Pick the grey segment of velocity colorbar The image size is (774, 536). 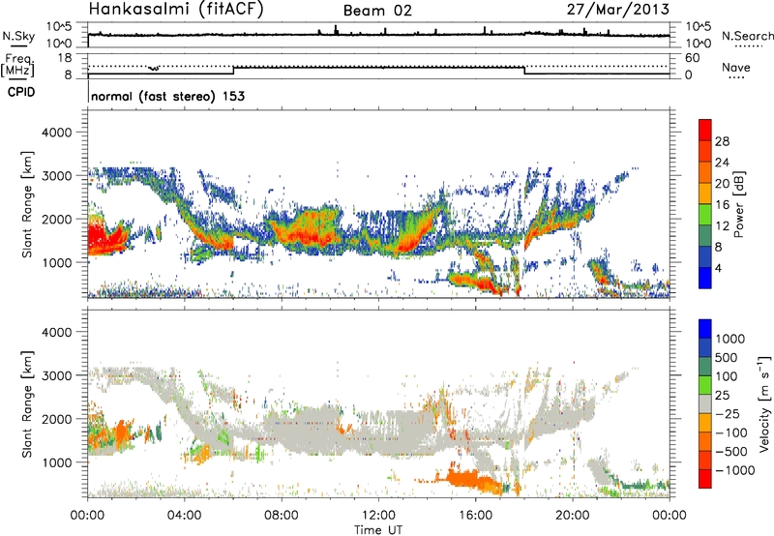(705, 403)
